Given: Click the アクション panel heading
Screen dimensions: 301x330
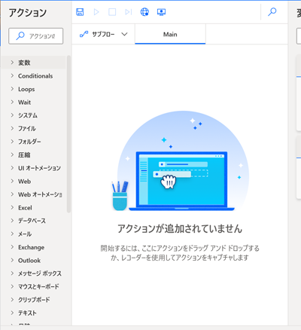Looking at the screenshot, I should (28, 13).
